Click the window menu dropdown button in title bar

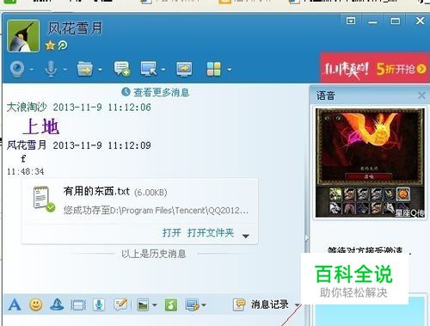click(x=351, y=21)
